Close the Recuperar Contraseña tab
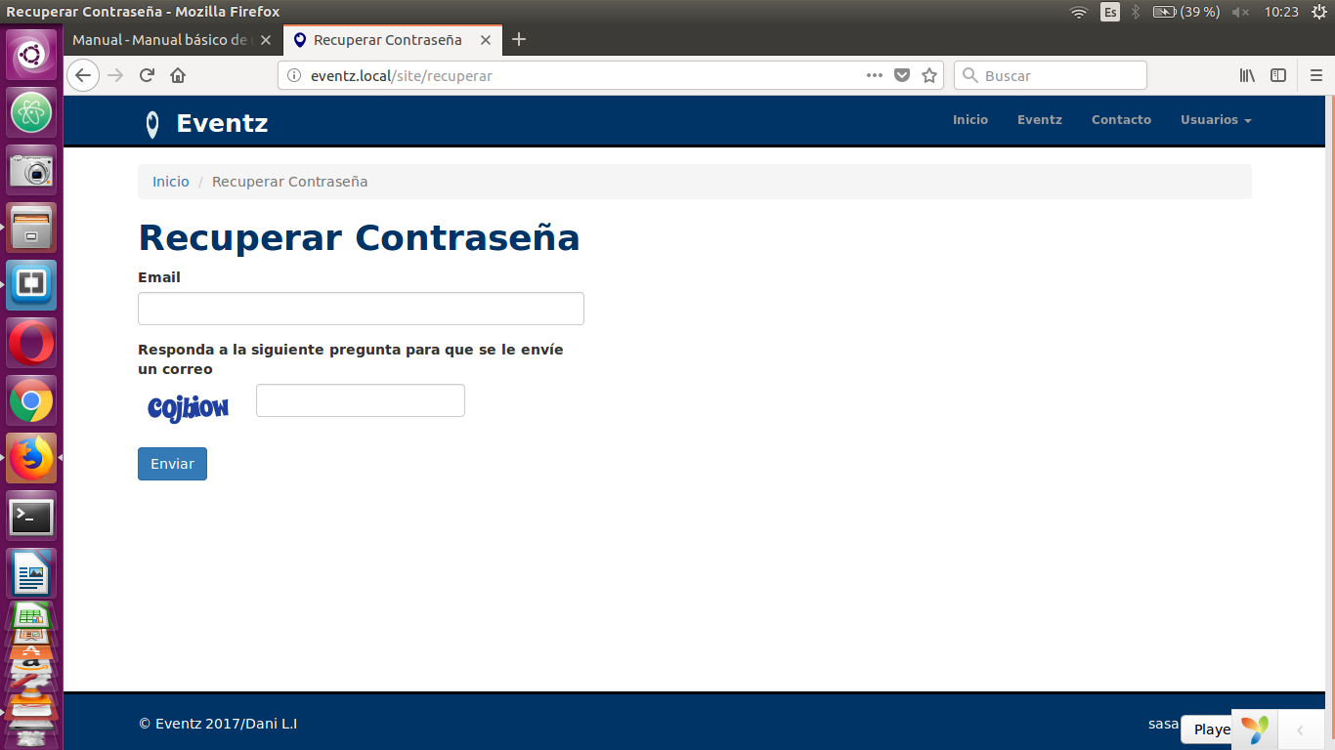 coord(485,40)
